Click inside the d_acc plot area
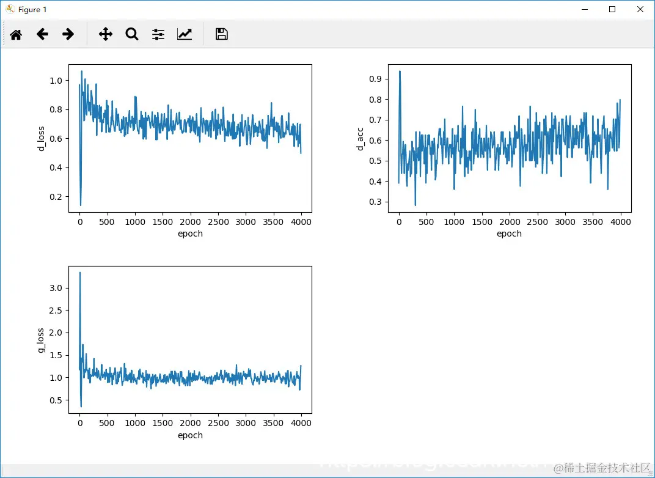Viewport: 655px width, 478px height. (510, 139)
